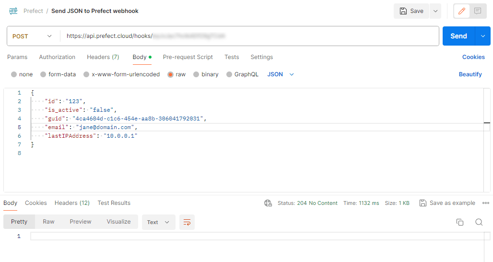The width and height of the screenshot is (493, 262).
Task: Switch to the Authorization tab
Action: (57, 57)
